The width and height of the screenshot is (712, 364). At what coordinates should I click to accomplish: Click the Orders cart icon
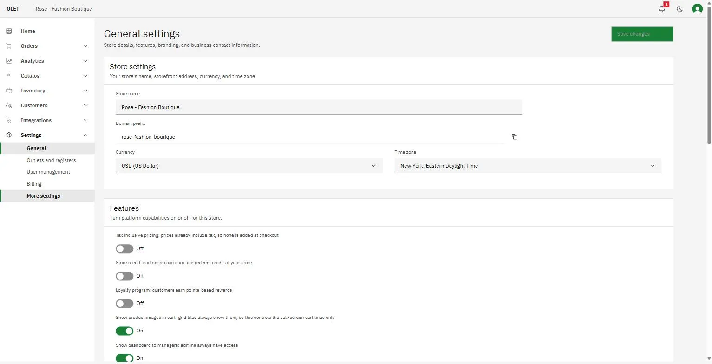[x=9, y=46]
